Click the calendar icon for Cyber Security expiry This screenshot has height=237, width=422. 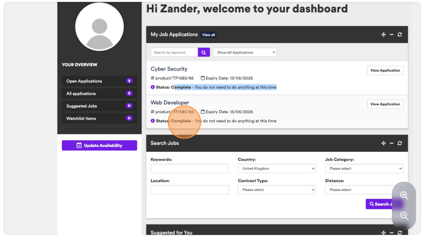(203, 78)
